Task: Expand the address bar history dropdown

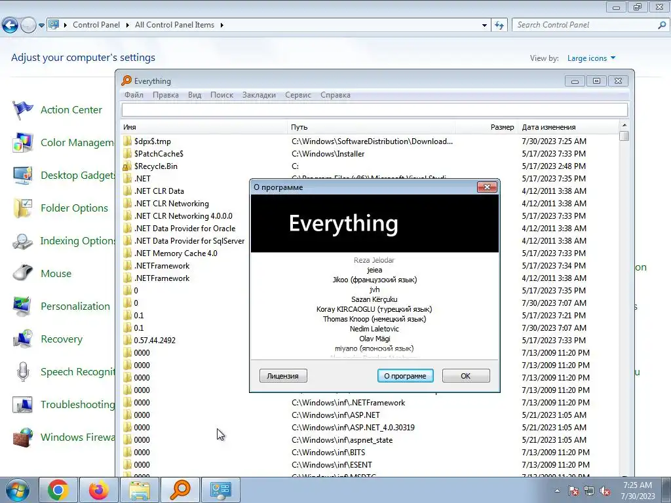Action: tap(484, 26)
